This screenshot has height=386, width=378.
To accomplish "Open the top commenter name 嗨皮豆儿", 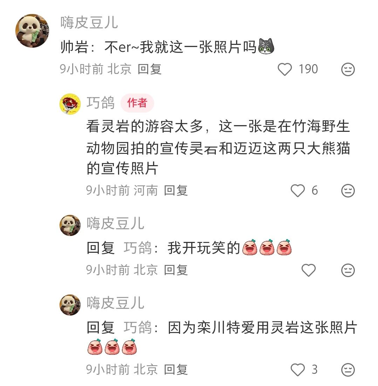I will point(89,23).
